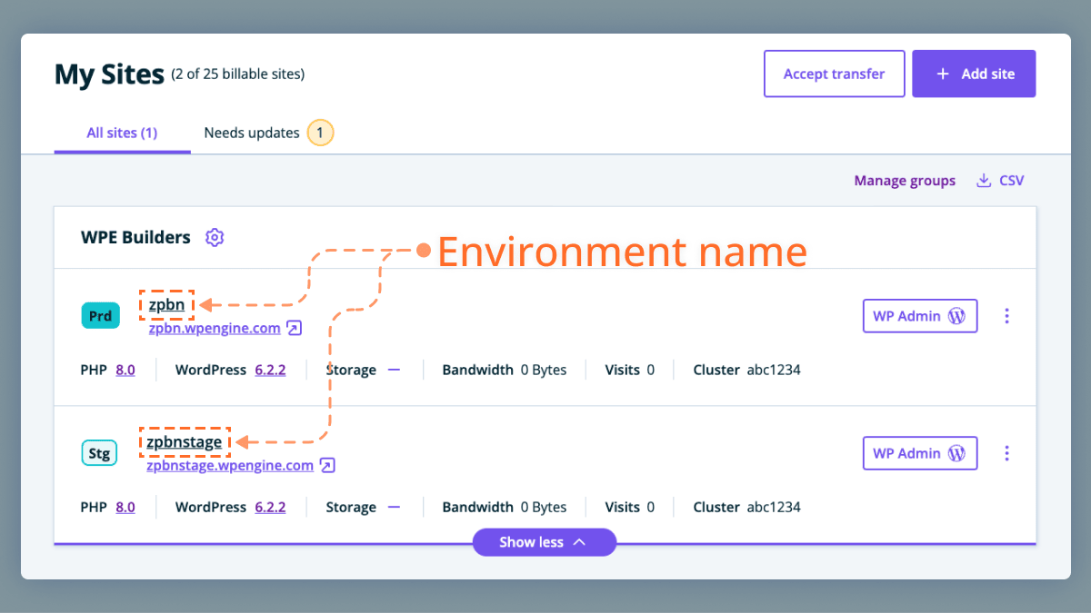Image resolution: width=1091 pixels, height=613 pixels.
Task: Open WP Admin for zpbnstage
Action: (x=919, y=453)
